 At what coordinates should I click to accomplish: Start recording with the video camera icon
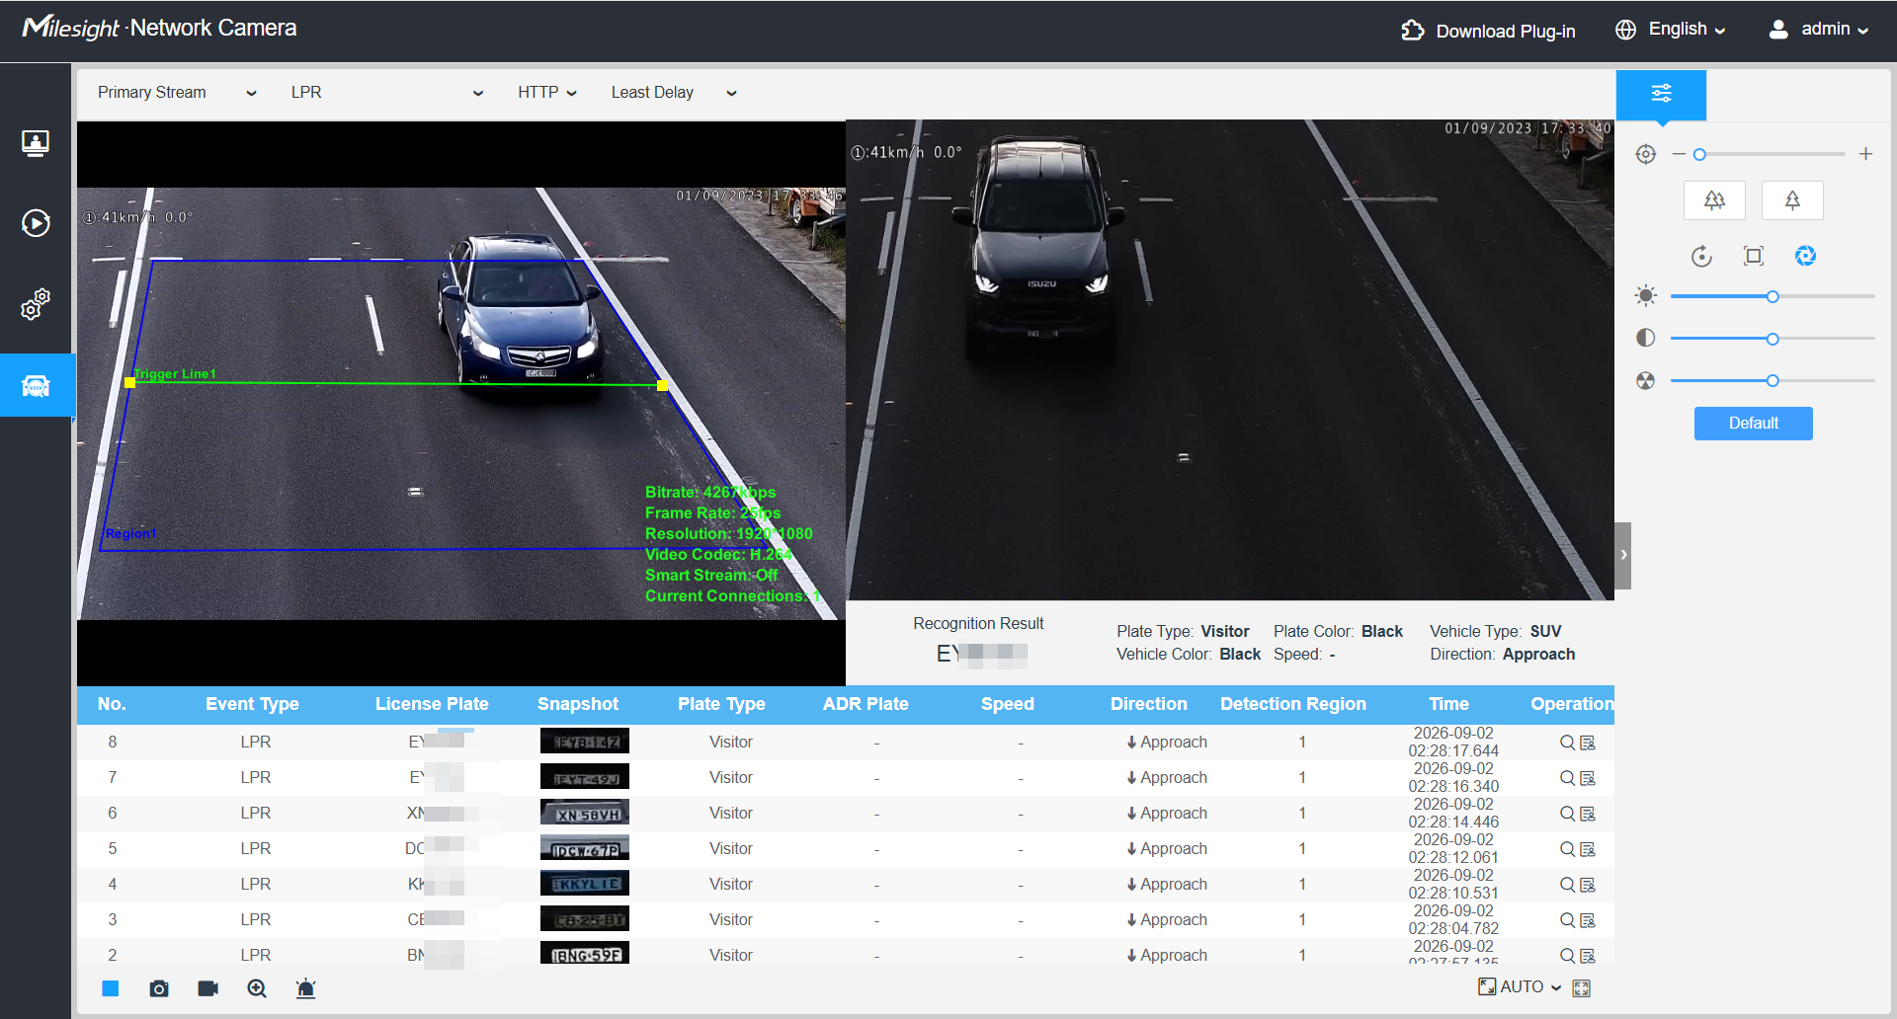(x=207, y=988)
